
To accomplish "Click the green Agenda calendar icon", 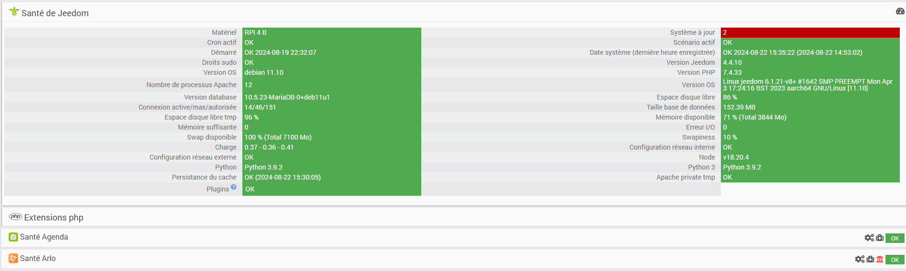I will (x=13, y=237).
